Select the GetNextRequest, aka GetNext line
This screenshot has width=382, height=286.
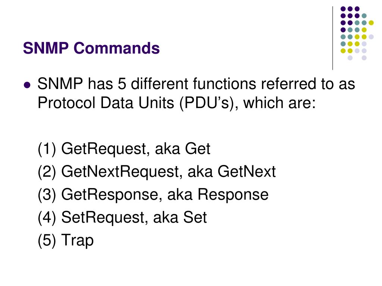point(156,172)
